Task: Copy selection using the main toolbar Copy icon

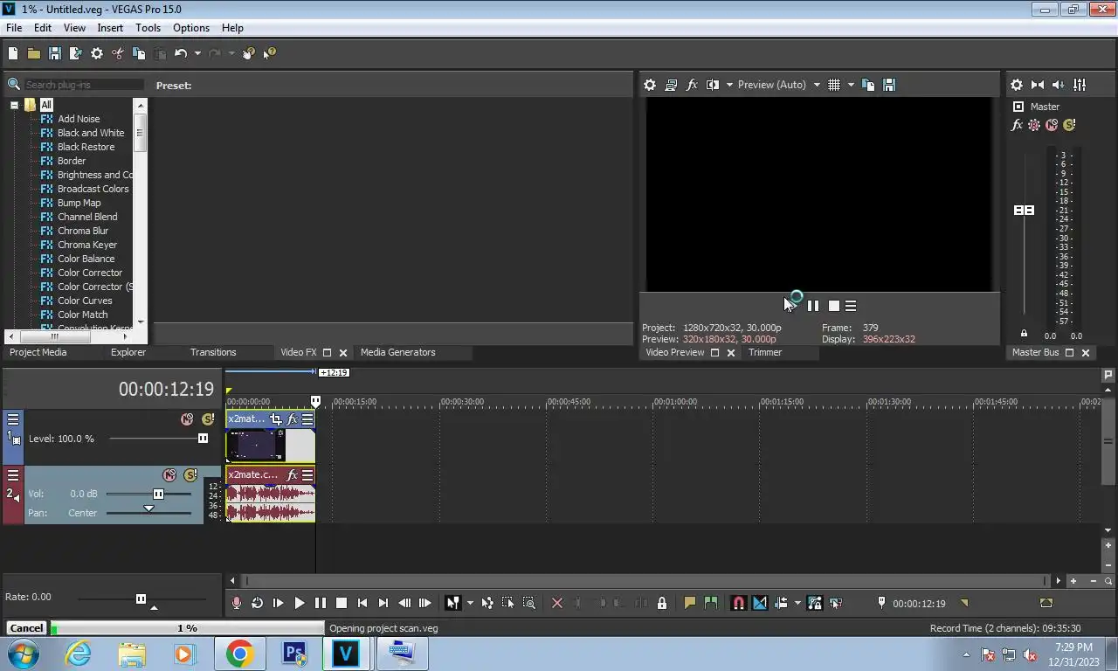Action: 139,53
